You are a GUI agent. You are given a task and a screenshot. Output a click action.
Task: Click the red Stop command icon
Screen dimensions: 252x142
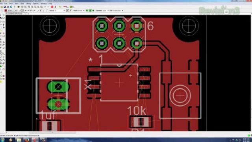point(52,7)
